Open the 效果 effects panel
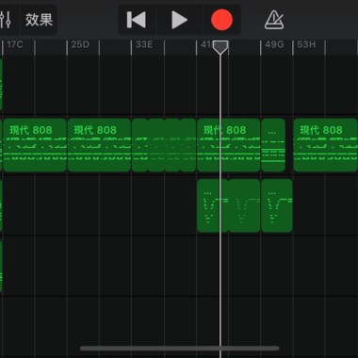Screen dimensions: 358x358 coord(39,20)
